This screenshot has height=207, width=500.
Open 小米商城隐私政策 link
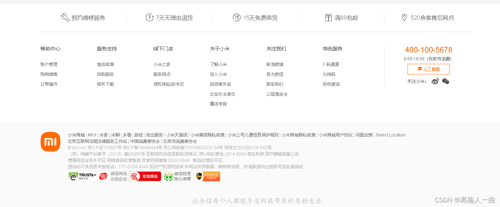click(x=299, y=135)
